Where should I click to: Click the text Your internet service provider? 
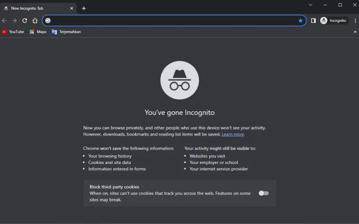pyautogui.click(x=219, y=169)
